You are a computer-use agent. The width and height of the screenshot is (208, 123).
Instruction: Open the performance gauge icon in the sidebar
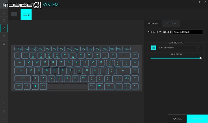[4, 20]
